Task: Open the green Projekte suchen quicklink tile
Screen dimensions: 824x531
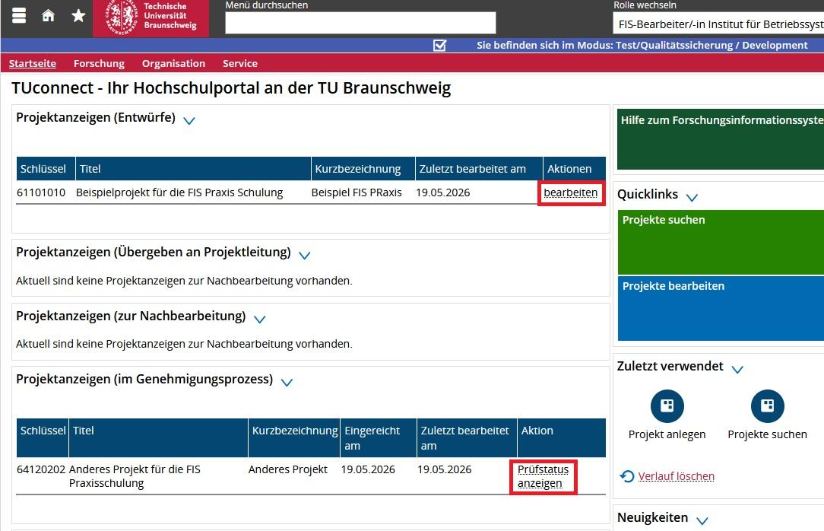Action: pos(721,242)
